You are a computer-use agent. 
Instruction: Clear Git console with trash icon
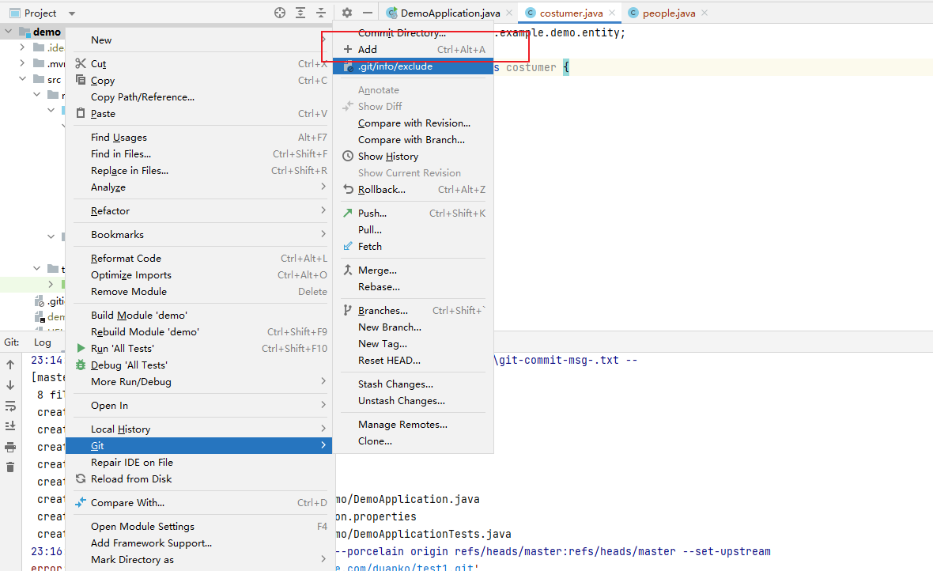click(x=10, y=467)
